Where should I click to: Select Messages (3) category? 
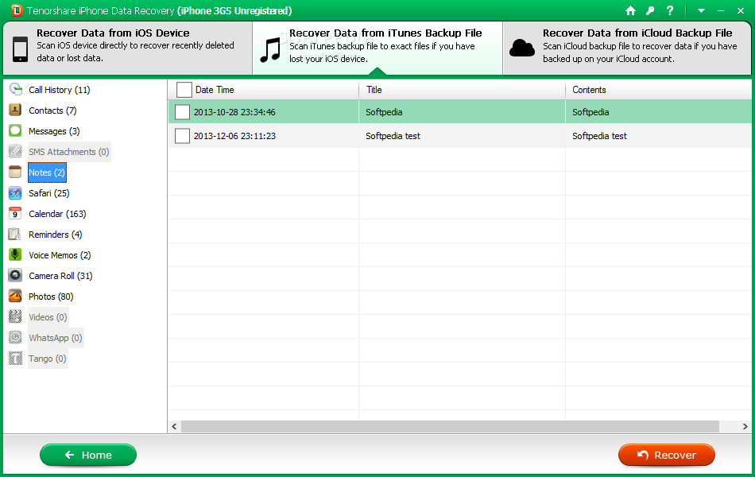tap(54, 131)
